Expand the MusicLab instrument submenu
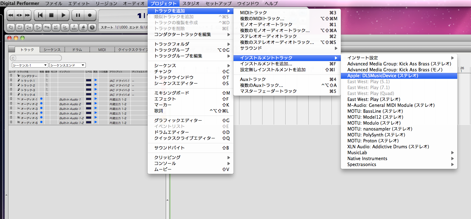 [x=399, y=153]
